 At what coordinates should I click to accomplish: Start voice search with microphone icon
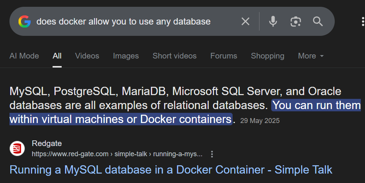(273, 22)
